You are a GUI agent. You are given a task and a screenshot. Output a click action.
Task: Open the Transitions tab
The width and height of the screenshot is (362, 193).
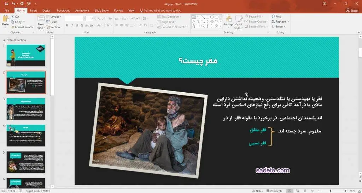63,11
